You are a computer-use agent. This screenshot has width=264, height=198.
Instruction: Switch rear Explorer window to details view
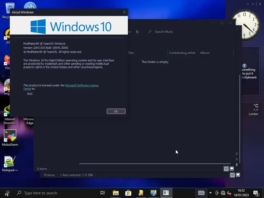(x=232, y=175)
